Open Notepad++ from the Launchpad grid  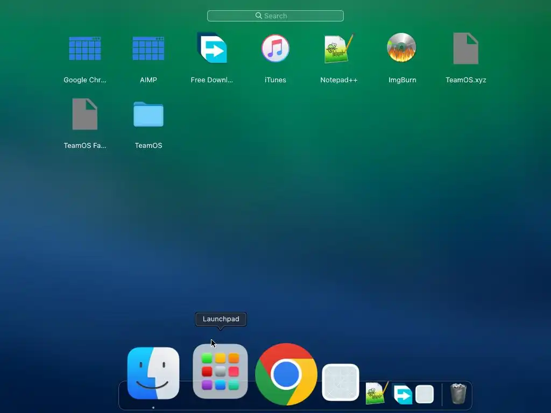coord(339,48)
